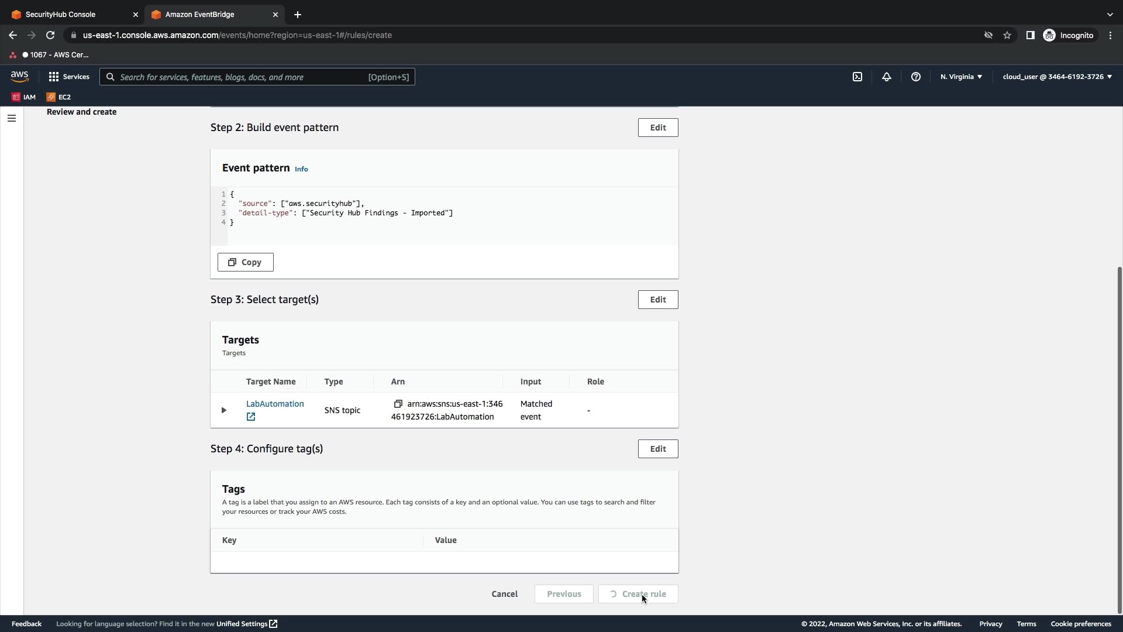Open the notifications bell icon
Viewport: 1123px width, 632px height.
(x=887, y=77)
